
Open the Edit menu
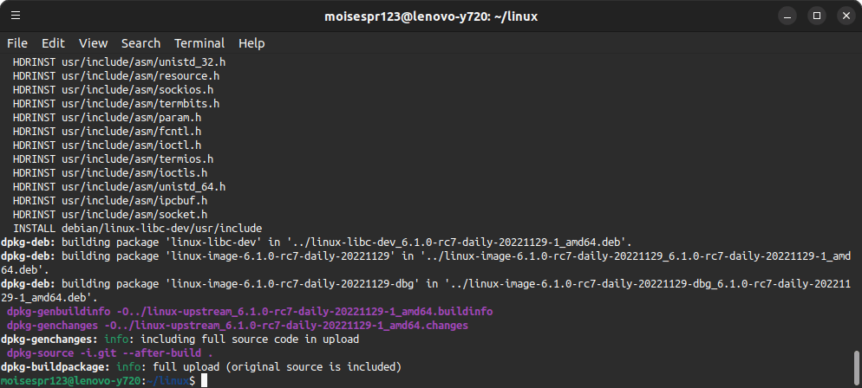53,43
